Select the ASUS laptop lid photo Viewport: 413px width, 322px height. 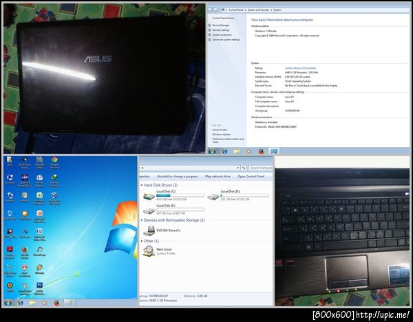coord(105,78)
